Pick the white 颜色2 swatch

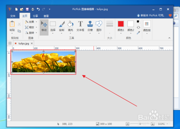131,24
